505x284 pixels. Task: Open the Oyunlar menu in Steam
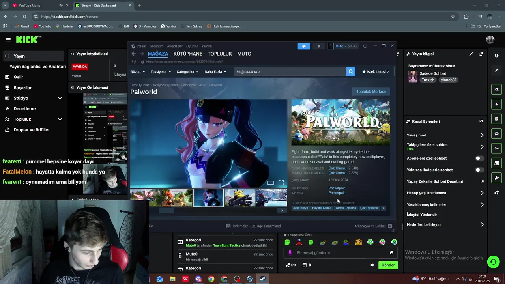pos(192,46)
